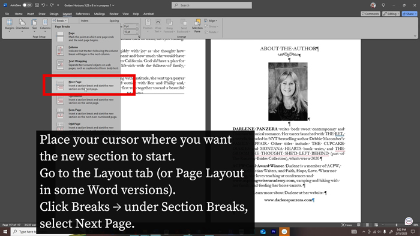Click the Share button

[x=410, y=14]
